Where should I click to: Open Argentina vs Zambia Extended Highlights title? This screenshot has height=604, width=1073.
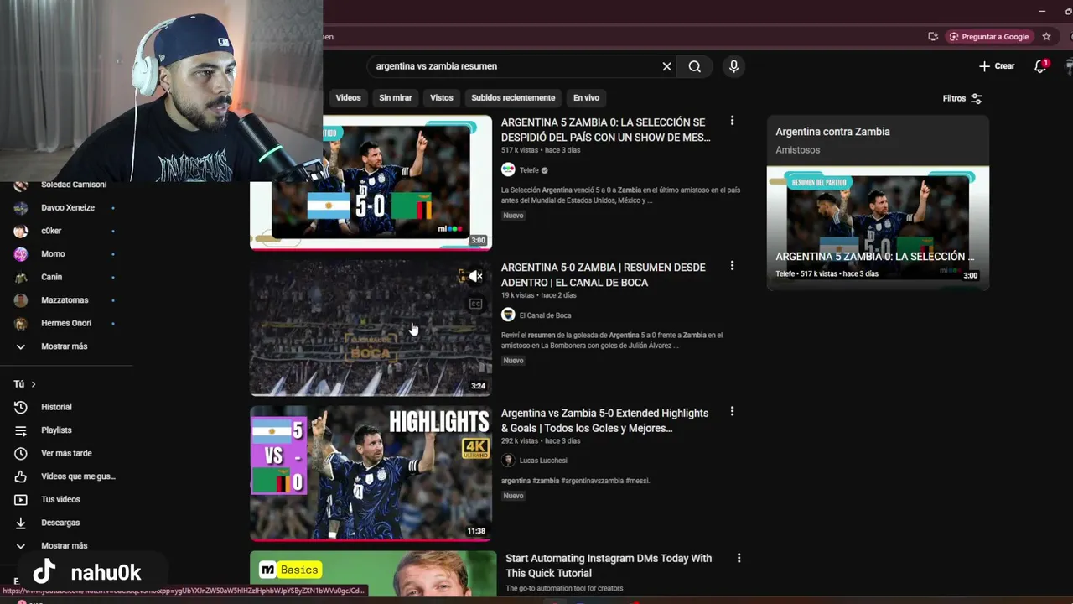coord(604,420)
